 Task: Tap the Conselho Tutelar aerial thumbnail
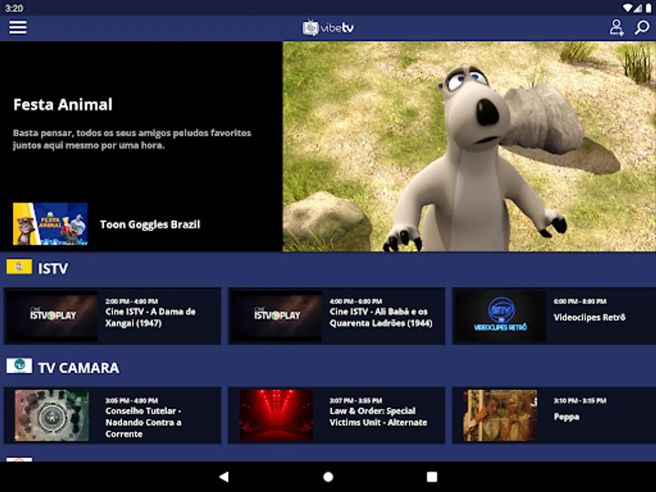tap(52, 415)
